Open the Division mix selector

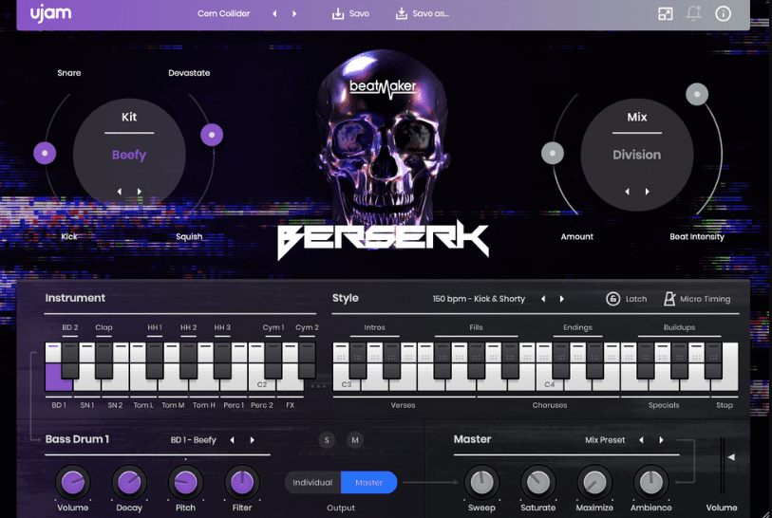click(x=636, y=155)
